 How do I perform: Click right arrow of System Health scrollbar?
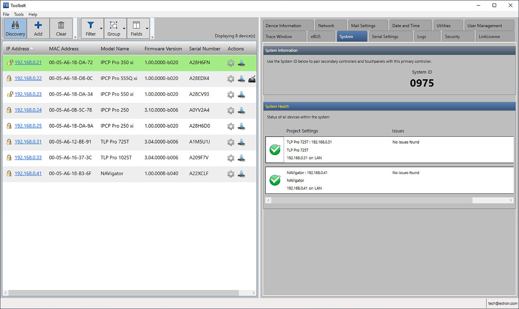[511, 200]
